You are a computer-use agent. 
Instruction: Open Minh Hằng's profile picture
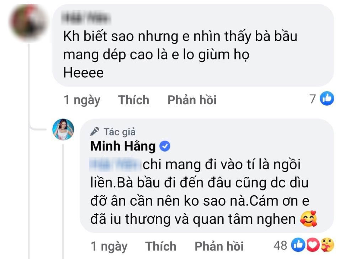63,129
